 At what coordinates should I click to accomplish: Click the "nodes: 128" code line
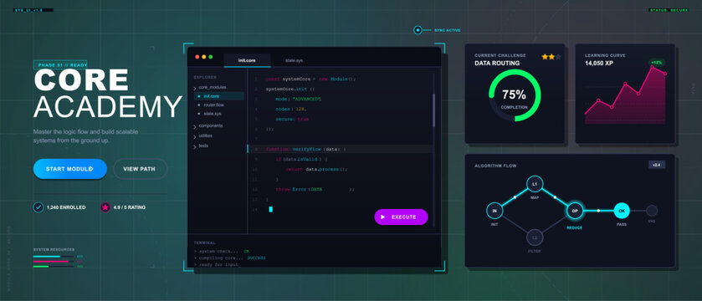290,110
